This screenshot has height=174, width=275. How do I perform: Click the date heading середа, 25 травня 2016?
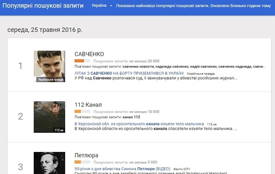[45, 30]
